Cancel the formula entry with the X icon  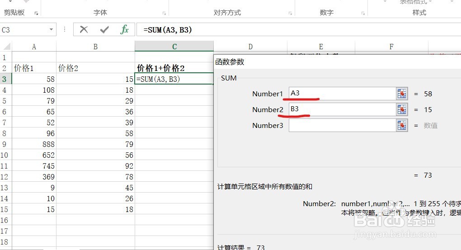point(84,30)
